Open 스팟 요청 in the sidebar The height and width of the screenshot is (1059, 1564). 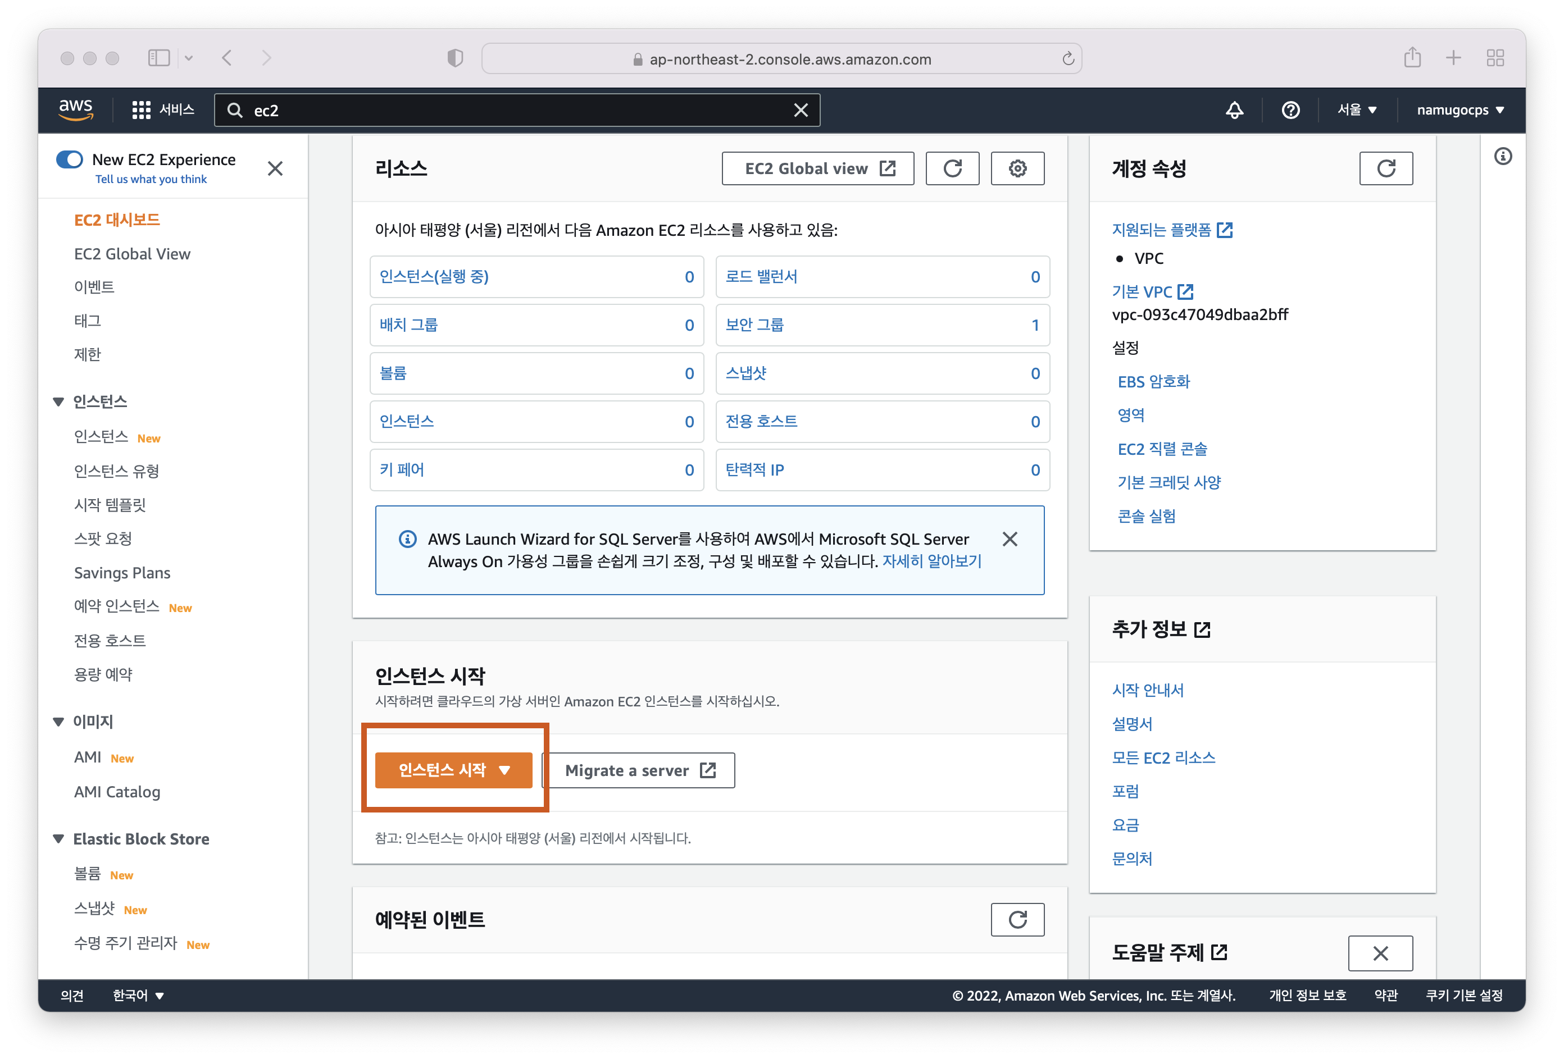(x=103, y=538)
